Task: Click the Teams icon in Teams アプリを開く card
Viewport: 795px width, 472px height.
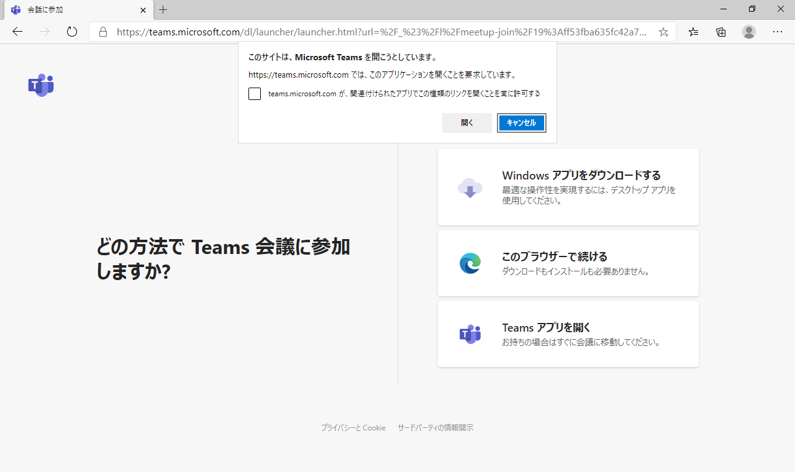Action: pos(470,334)
